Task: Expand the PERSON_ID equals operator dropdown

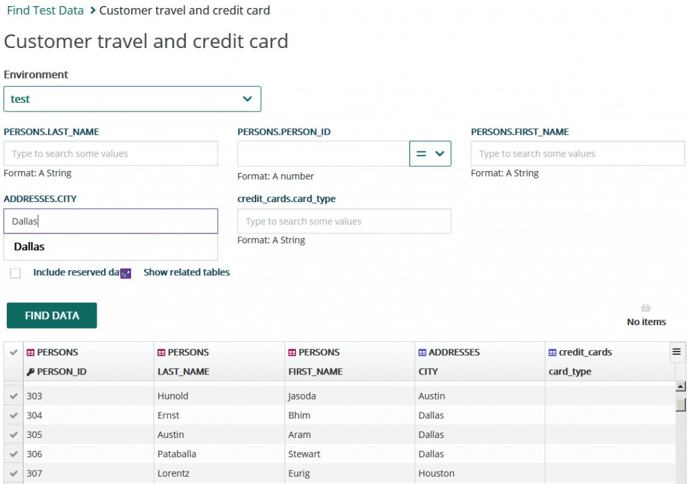Action: [430, 153]
